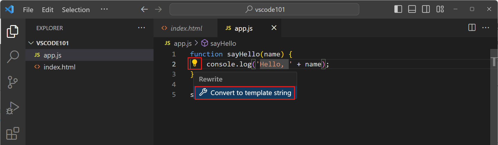Toggle the bottom panel visibility

pyautogui.click(x=412, y=9)
